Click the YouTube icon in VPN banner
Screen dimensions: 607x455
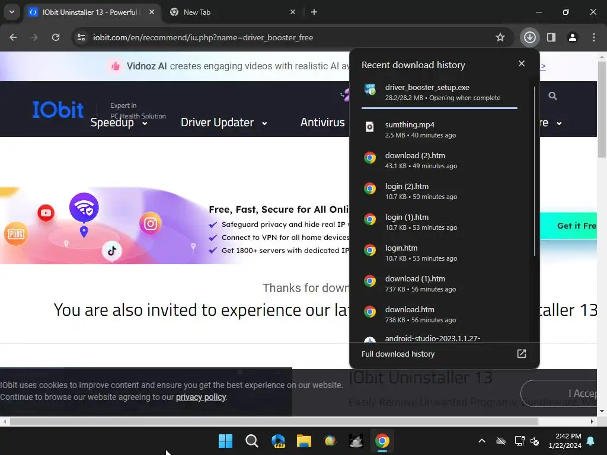[x=46, y=213]
